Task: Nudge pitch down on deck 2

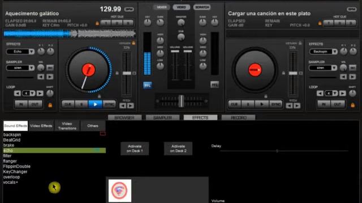Action: point(289,105)
